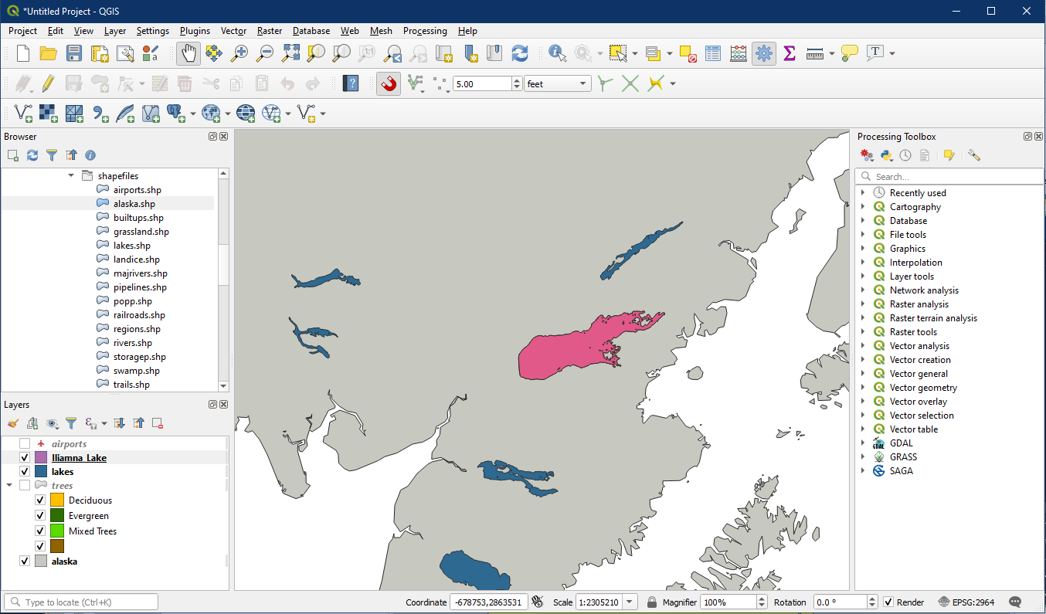Open the feet units dropdown
1046x614 pixels.
[557, 84]
